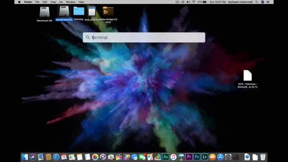The height and width of the screenshot is (162, 288).
Task: Open the Apple menu
Action: pos(19,2)
